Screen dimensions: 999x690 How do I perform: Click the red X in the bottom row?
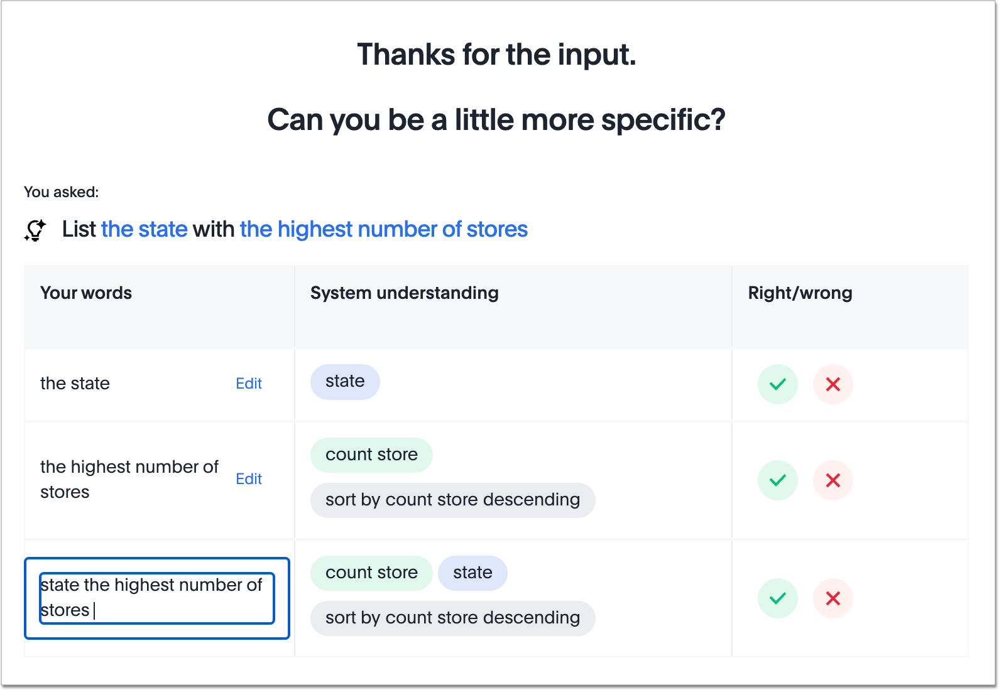click(x=832, y=598)
